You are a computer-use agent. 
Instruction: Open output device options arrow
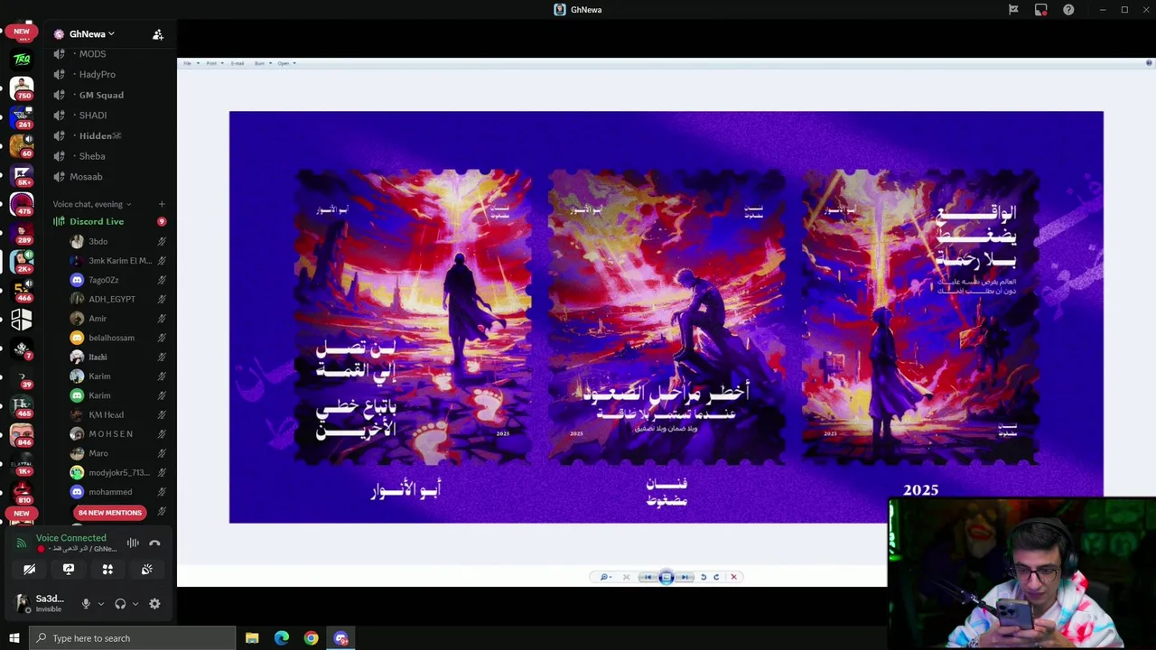click(x=135, y=604)
